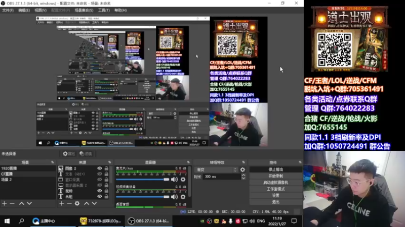Click 停止推流 button
This screenshot has width=405, height=227.
pyautogui.click(x=275, y=169)
